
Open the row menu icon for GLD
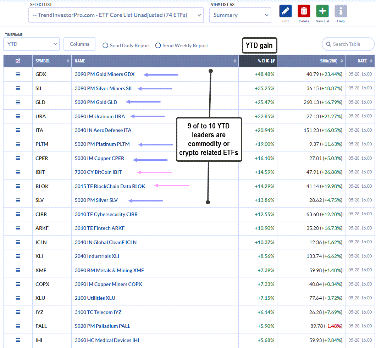pyautogui.click(x=18, y=103)
